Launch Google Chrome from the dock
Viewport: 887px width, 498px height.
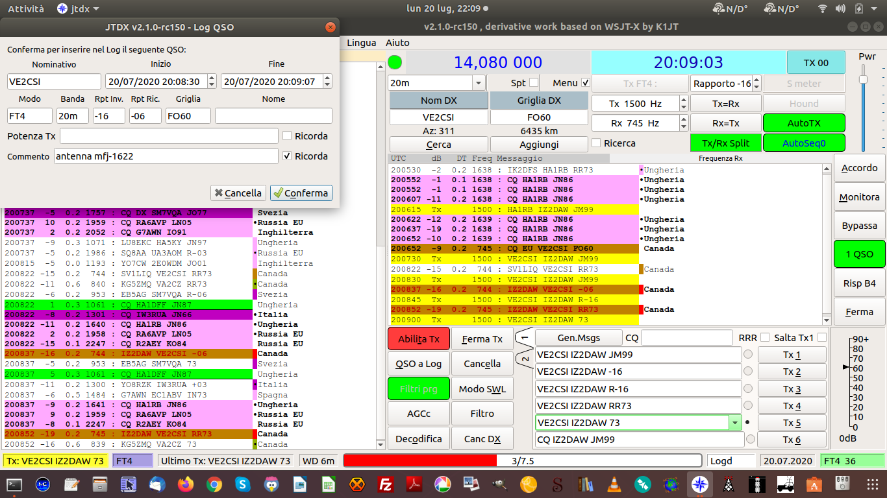(214, 484)
